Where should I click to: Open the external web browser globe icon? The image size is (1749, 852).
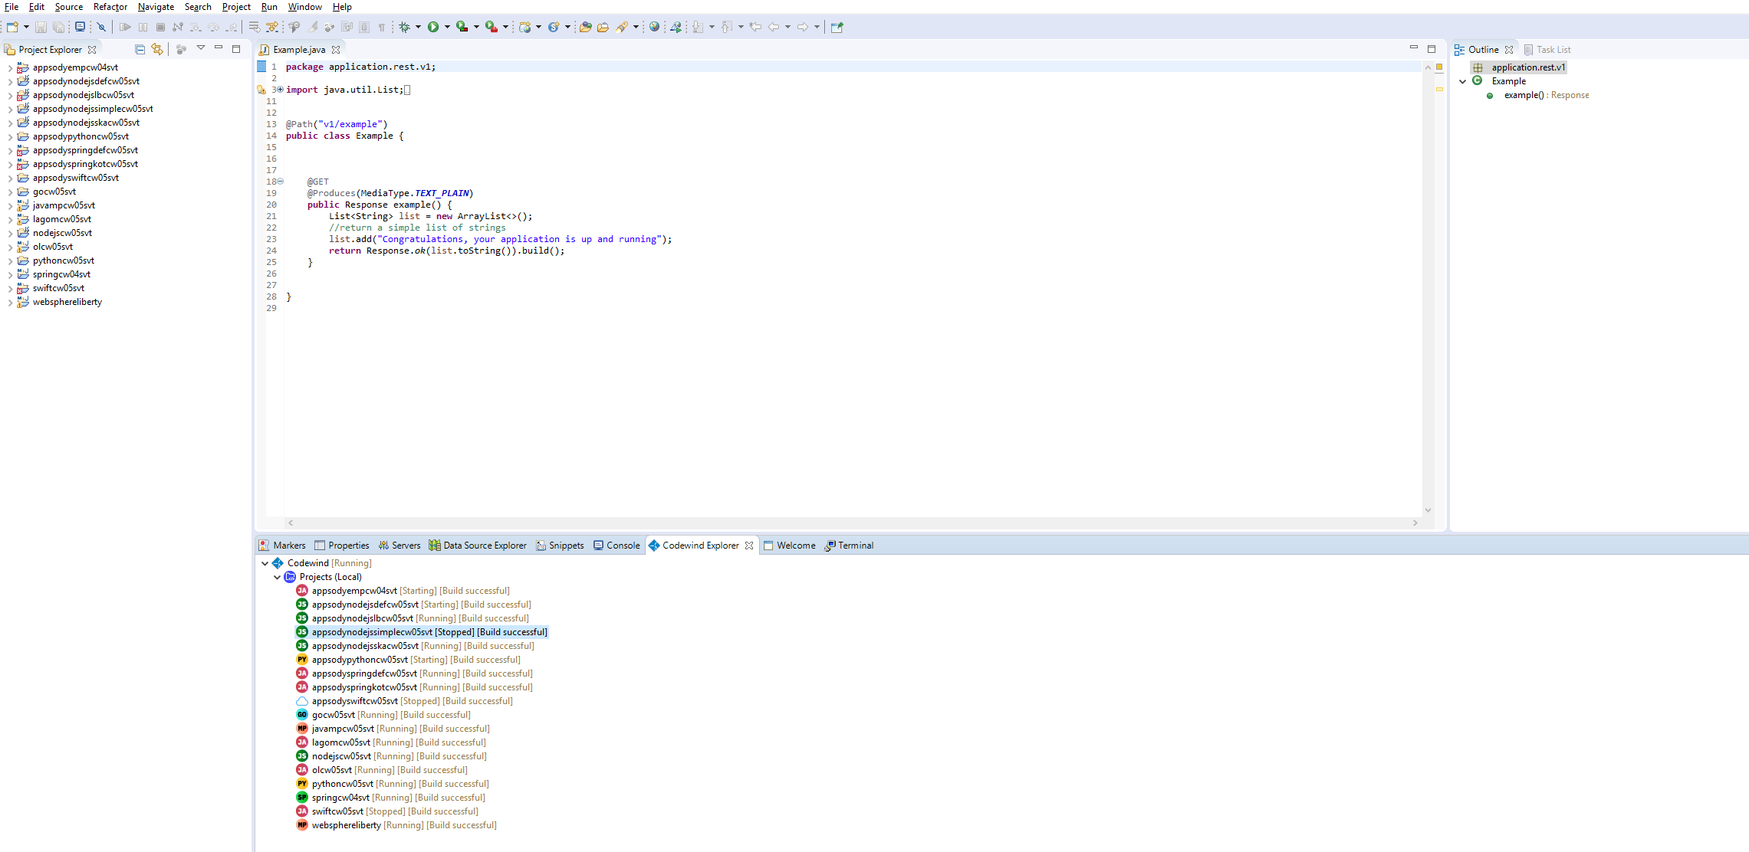tap(653, 27)
